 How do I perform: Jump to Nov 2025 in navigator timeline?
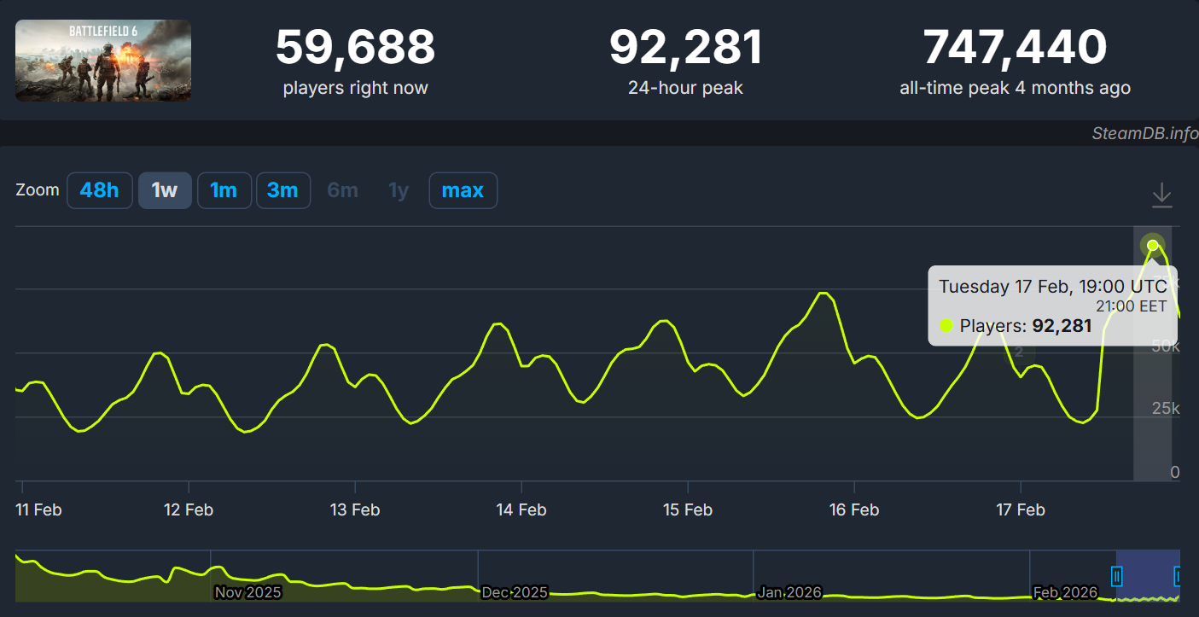pyautogui.click(x=247, y=592)
